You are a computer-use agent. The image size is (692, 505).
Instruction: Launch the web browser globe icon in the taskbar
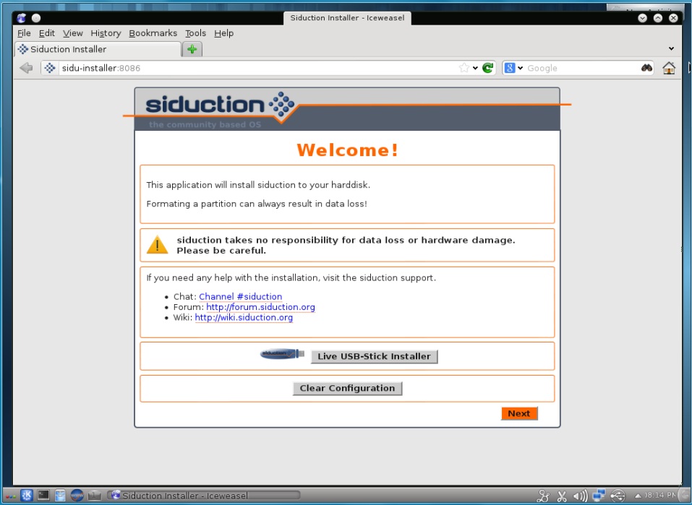pyautogui.click(x=77, y=496)
